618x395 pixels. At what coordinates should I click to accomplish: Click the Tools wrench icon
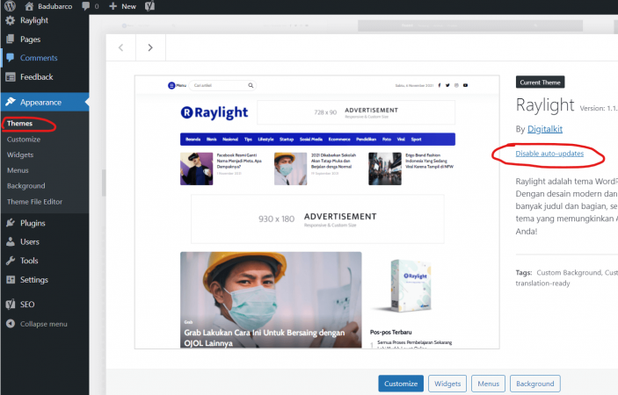click(x=11, y=261)
